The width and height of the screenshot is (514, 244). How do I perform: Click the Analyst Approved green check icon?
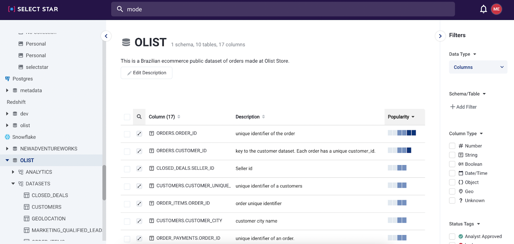pos(461,236)
